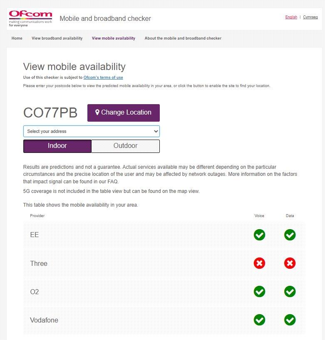Go to the Home menu item
325x340 pixels.
tap(17, 38)
